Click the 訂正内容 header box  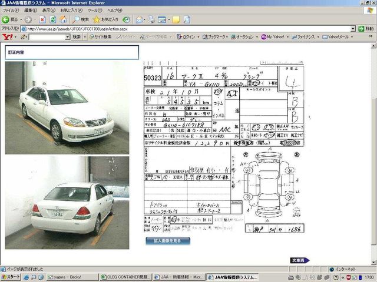point(72,52)
